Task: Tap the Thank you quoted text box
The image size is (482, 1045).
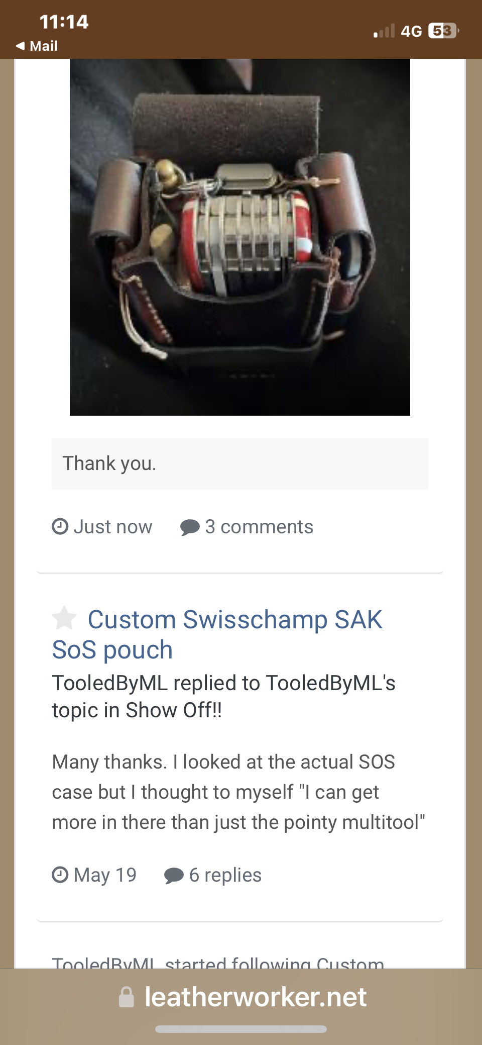Action: pos(240,463)
